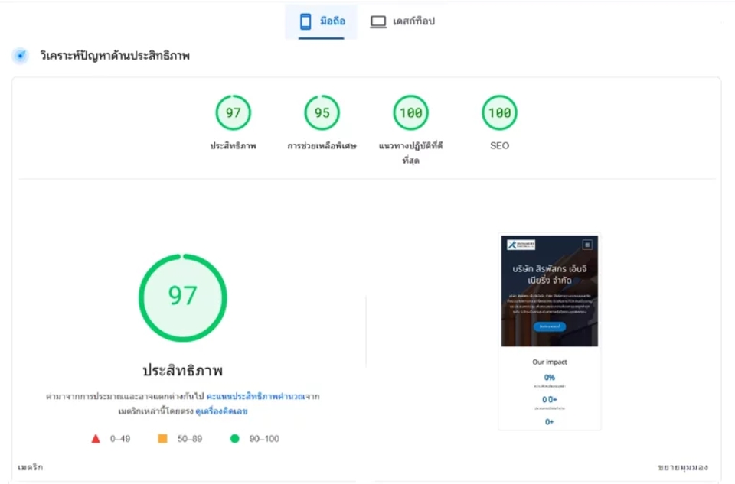Click the วิเคราะห์ปัญหาด้านประสิทธิภาพ heading

coord(115,56)
